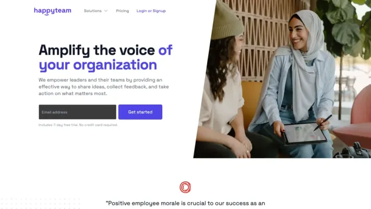This screenshot has width=371, height=209.
Task: Click the Get started button
Action: [x=140, y=112]
